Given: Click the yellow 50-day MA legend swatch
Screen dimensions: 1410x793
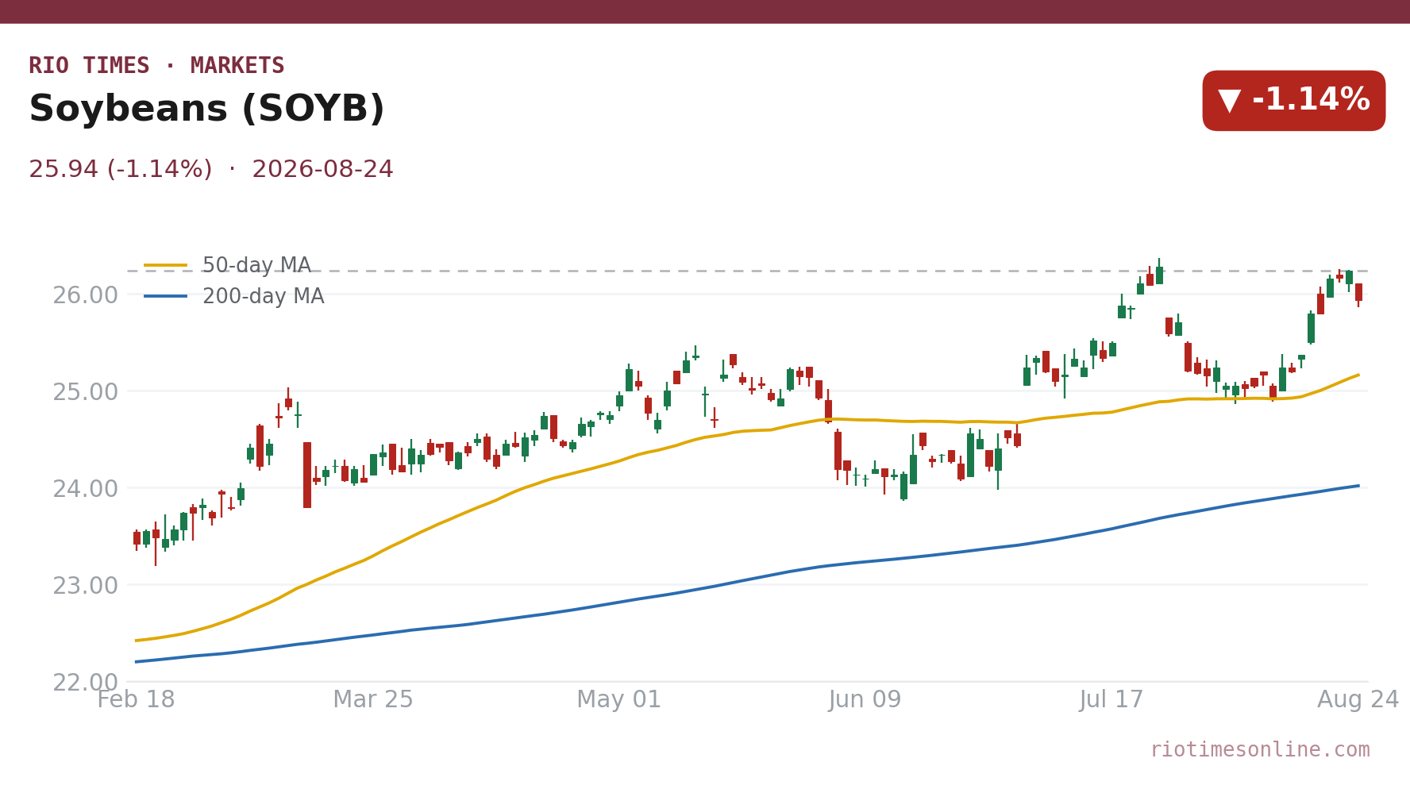Looking at the screenshot, I should (166, 265).
